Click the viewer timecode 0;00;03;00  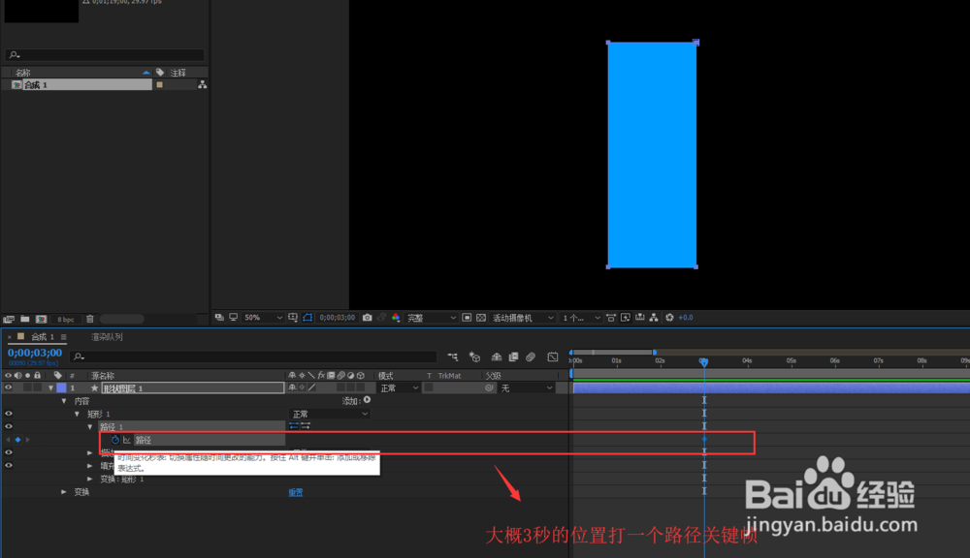338,318
